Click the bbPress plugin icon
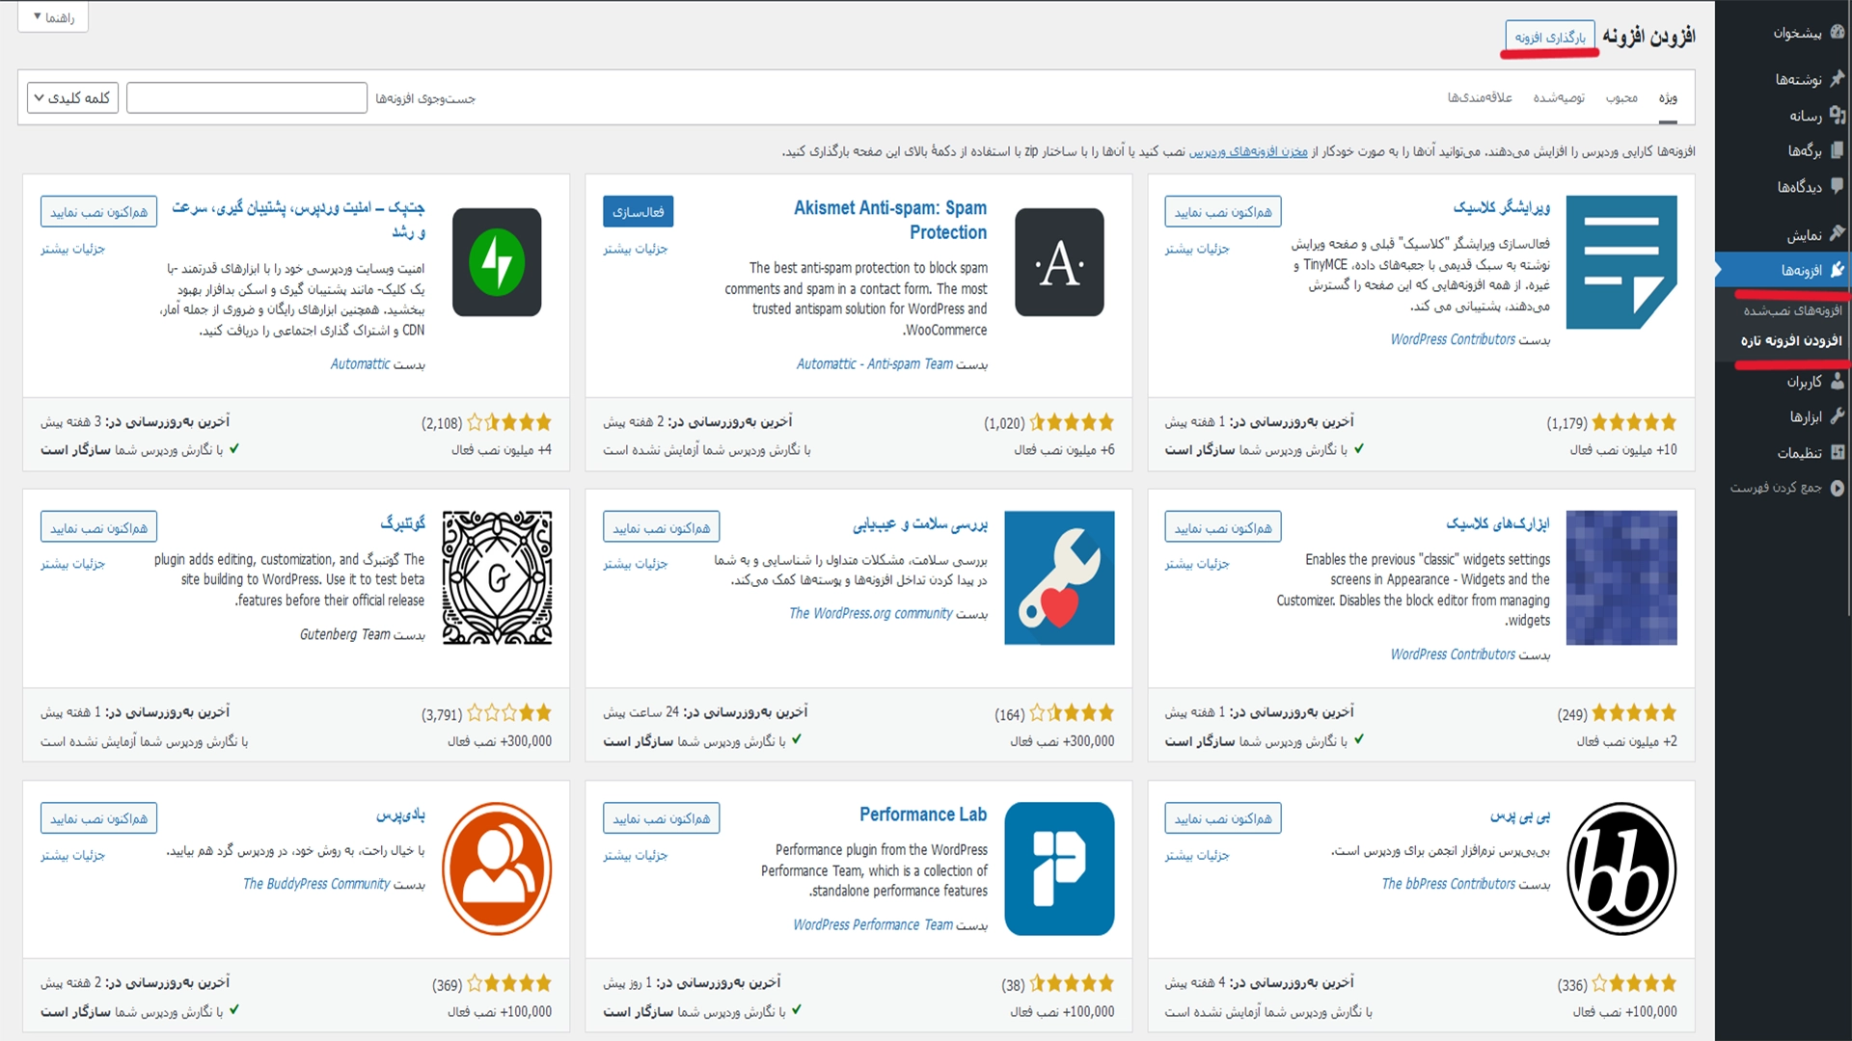This screenshot has height=1041, width=1852. (1621, 868)
